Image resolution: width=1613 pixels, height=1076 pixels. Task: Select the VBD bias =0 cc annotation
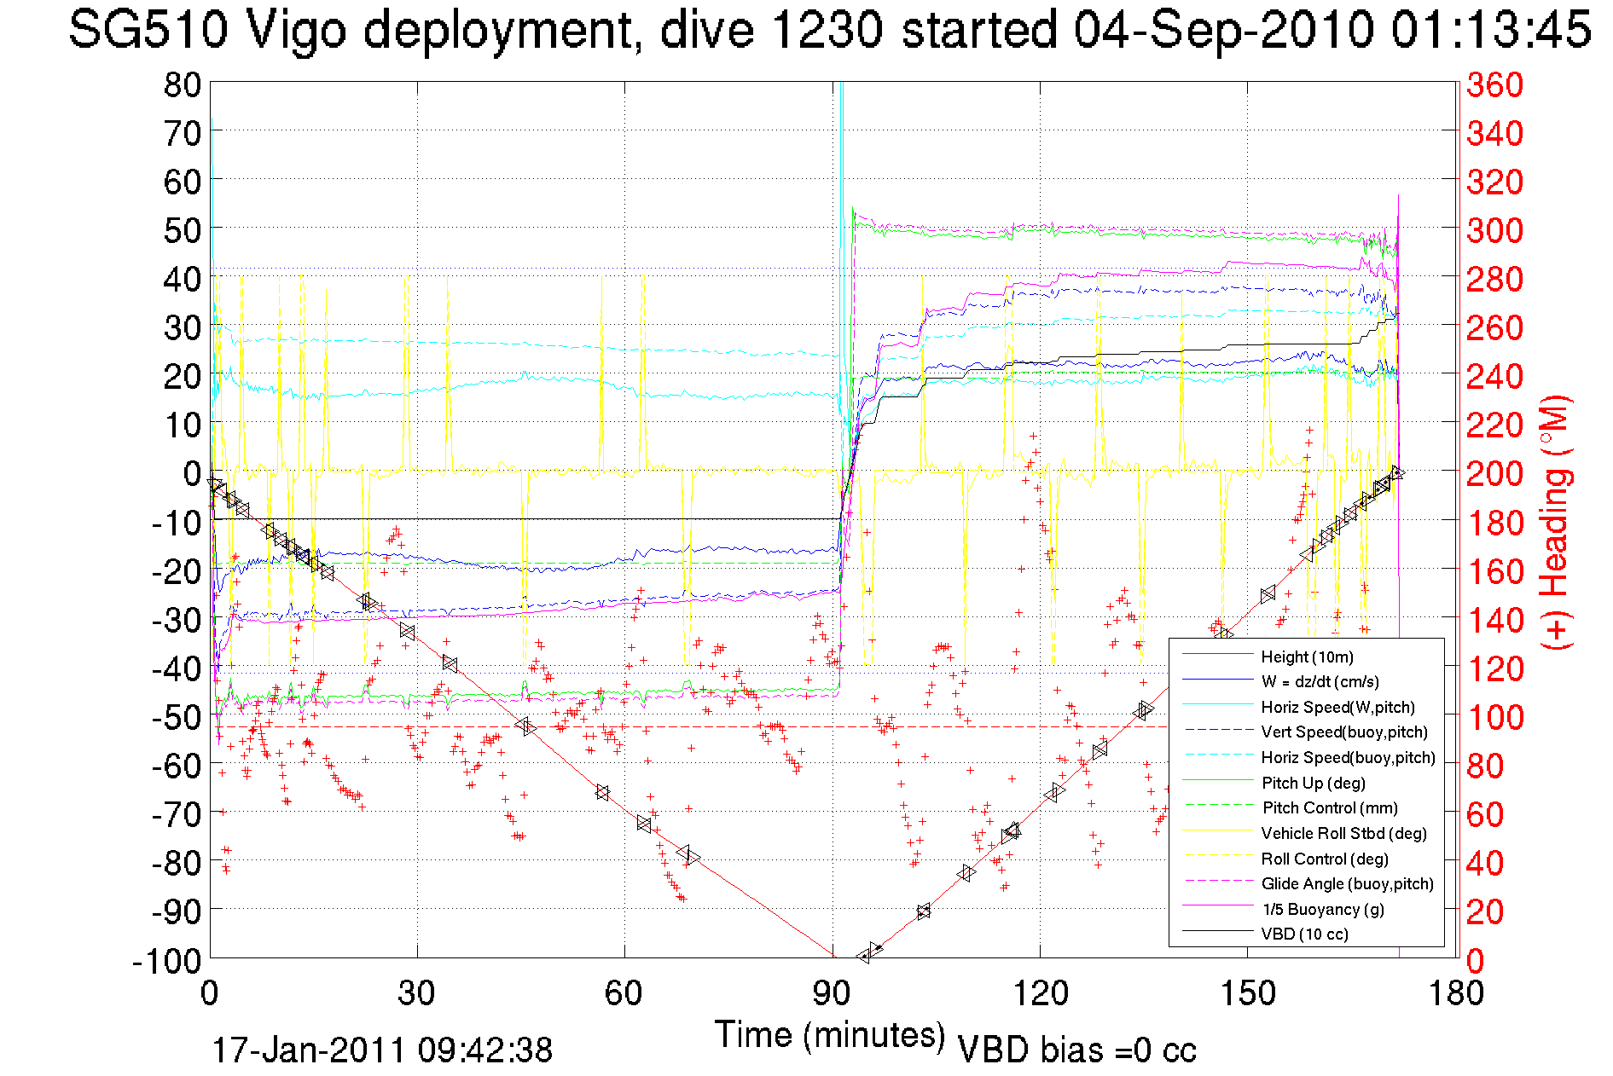click(x=1076, y=1050)
